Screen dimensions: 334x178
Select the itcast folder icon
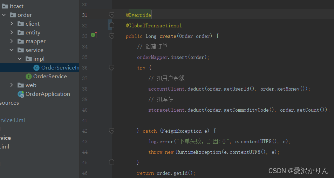(x=5, y=6)
